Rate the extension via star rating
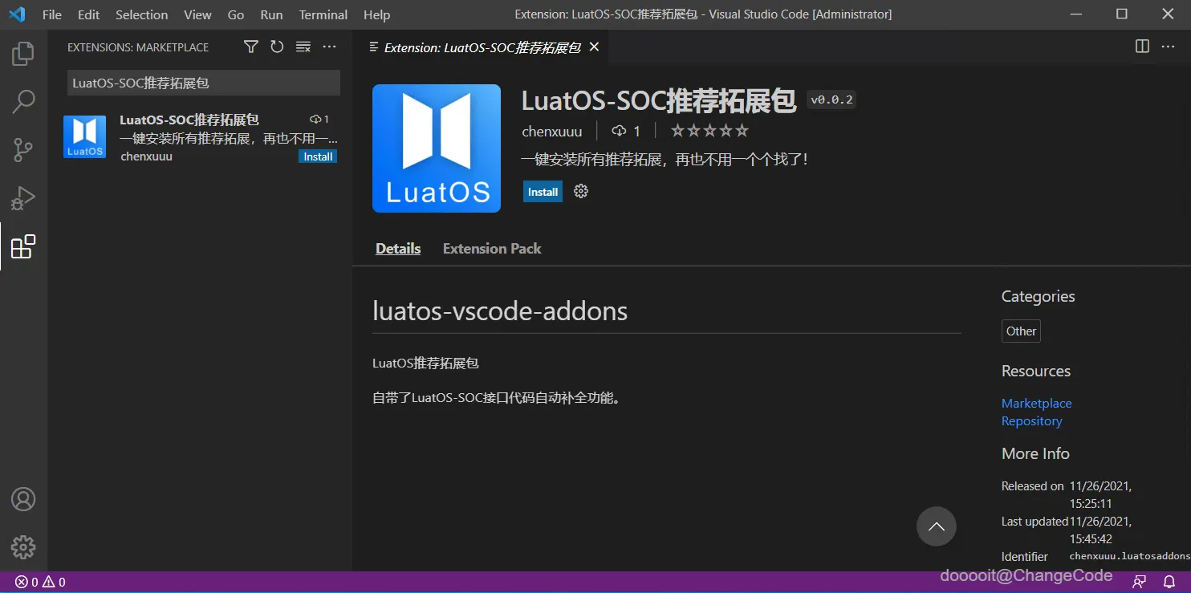This screenshot has width=1191, height=593. click(709, 131)
